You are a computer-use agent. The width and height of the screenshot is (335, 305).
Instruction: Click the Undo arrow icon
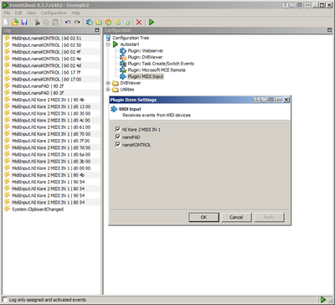(x=68, y=22)
